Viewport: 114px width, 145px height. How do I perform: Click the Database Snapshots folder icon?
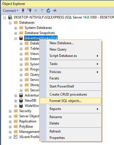click(21, 33)
